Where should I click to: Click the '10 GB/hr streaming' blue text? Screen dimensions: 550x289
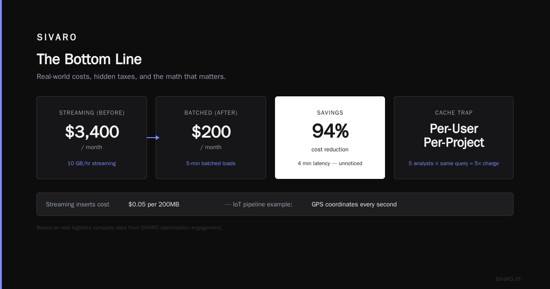click(x=92, y=163)
